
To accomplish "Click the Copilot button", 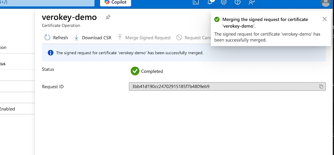I will tap(116, 2).
